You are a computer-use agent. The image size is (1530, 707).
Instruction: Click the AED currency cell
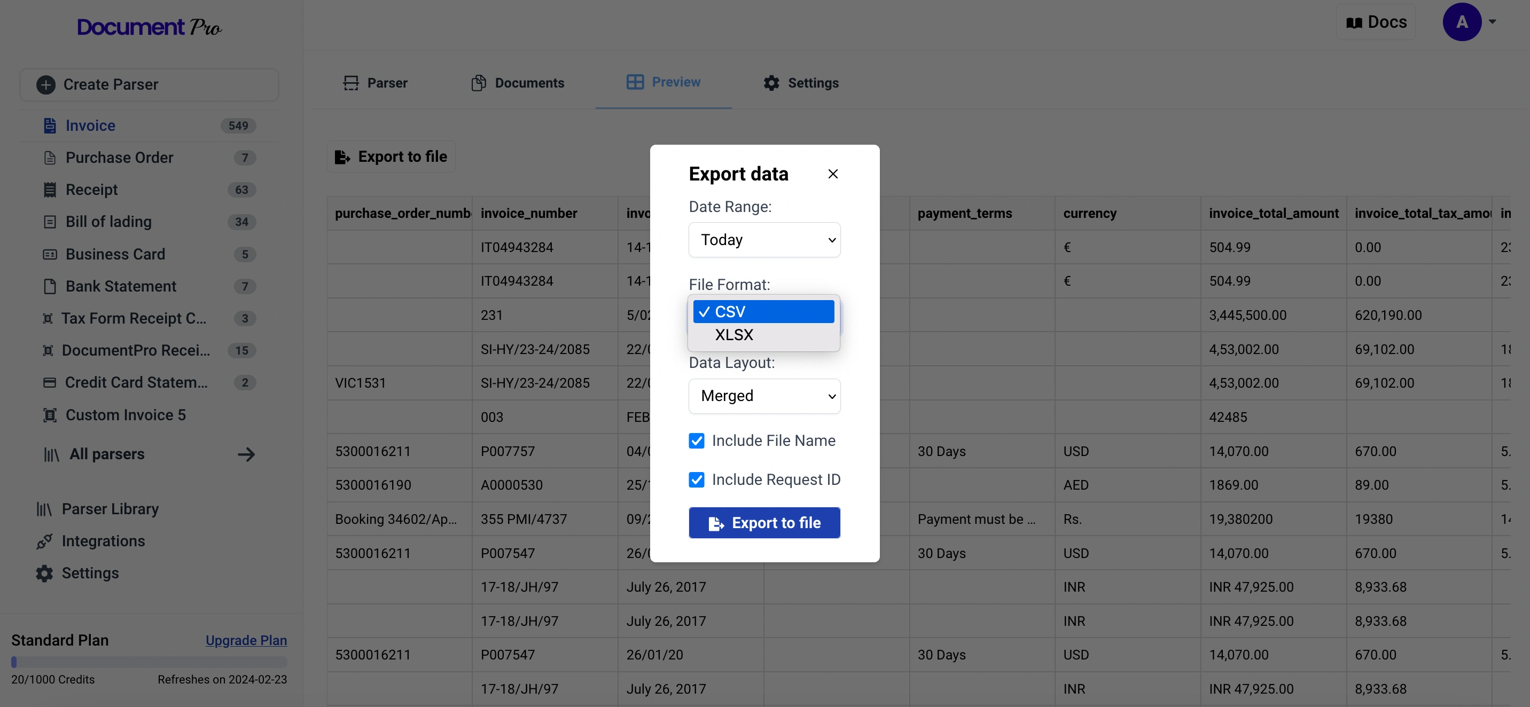point(1128,485)
